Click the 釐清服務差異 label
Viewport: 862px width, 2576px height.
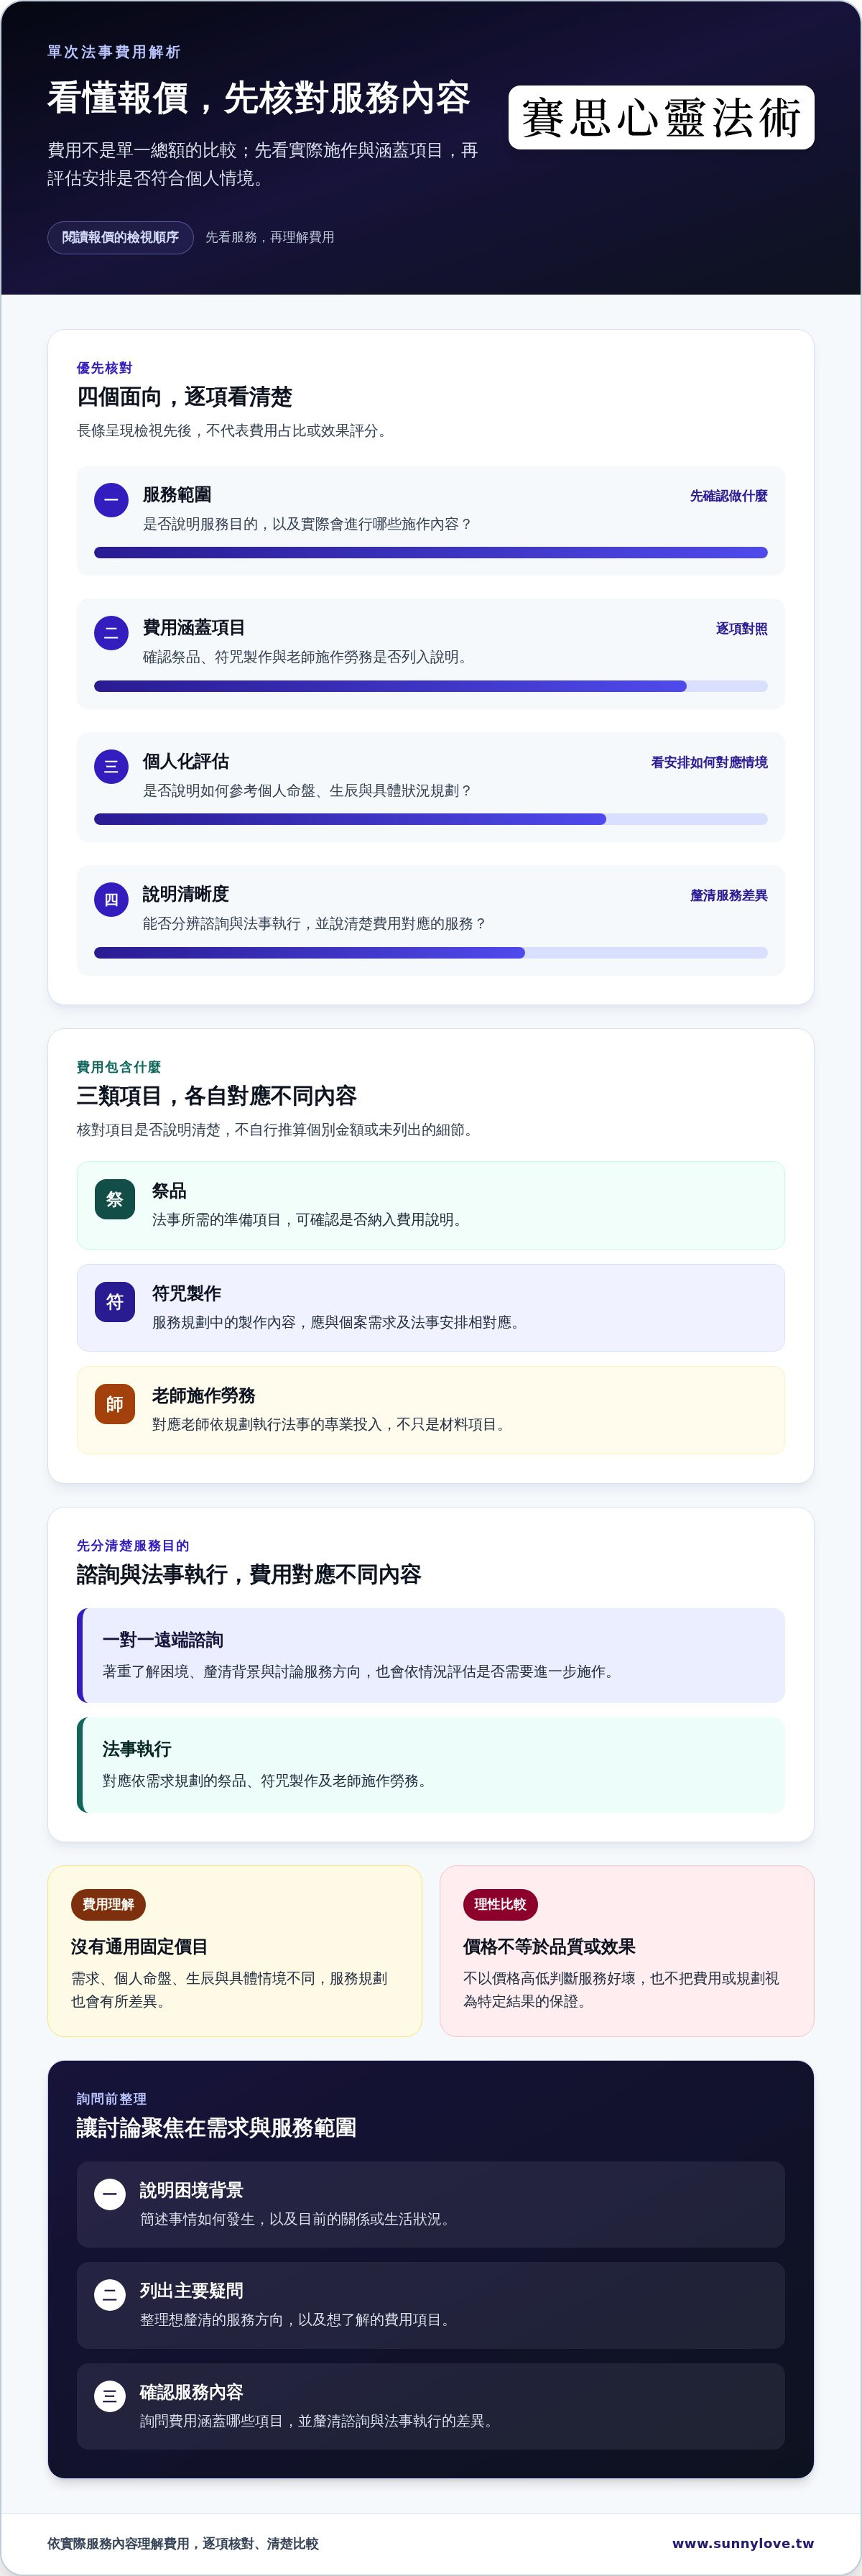tap(729, 896)
